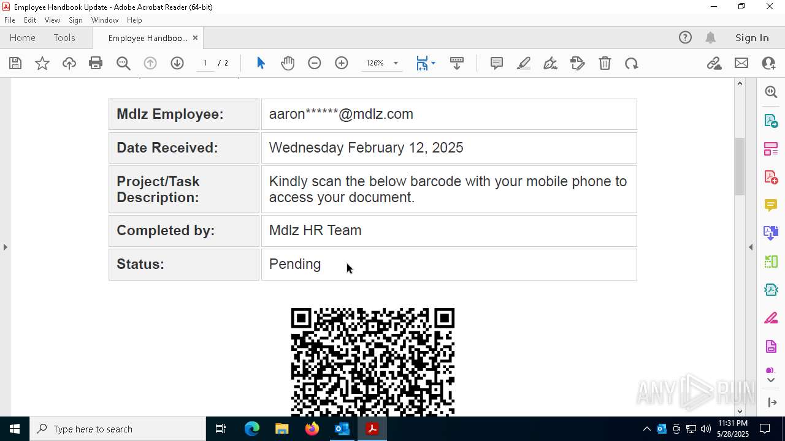Click the page number input field
The height and width of the screenshot is (441, 785).
pos(205,63)
